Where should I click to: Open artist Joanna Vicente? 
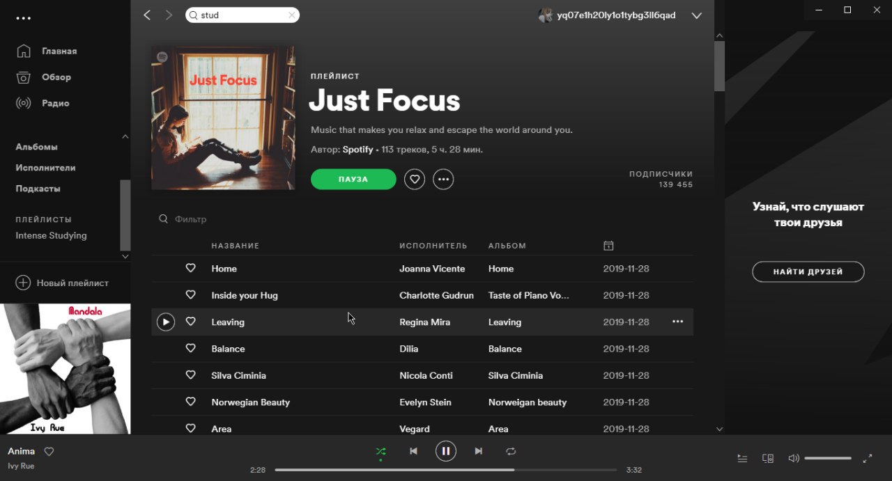432,269
